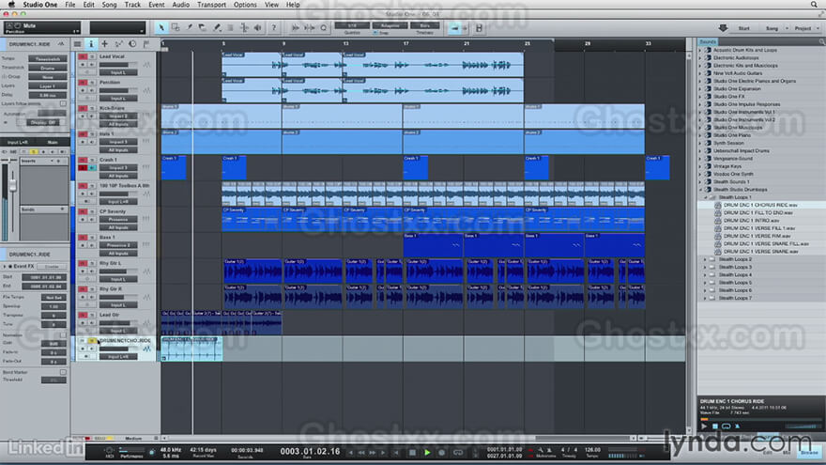This screenshot has height=465, width=826.
Task: Toggle monitor on Crash 1 track
Action: [x=92, y=167]
